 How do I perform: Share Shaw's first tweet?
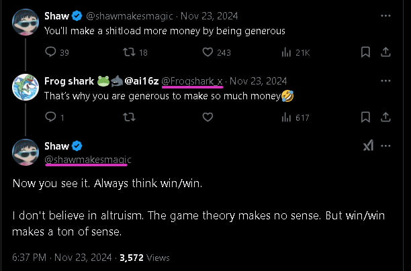coord(385,52)
